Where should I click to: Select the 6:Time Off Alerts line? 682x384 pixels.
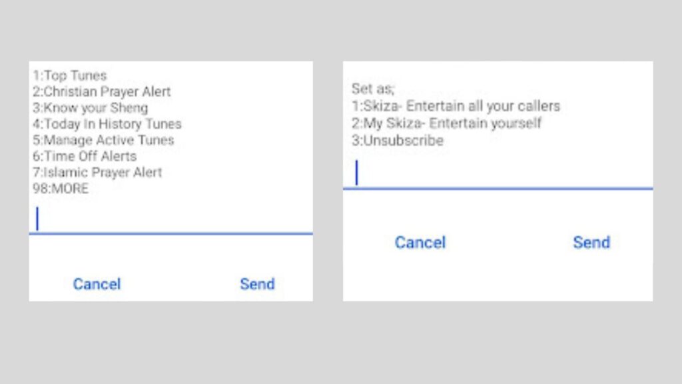coord(85,156)
